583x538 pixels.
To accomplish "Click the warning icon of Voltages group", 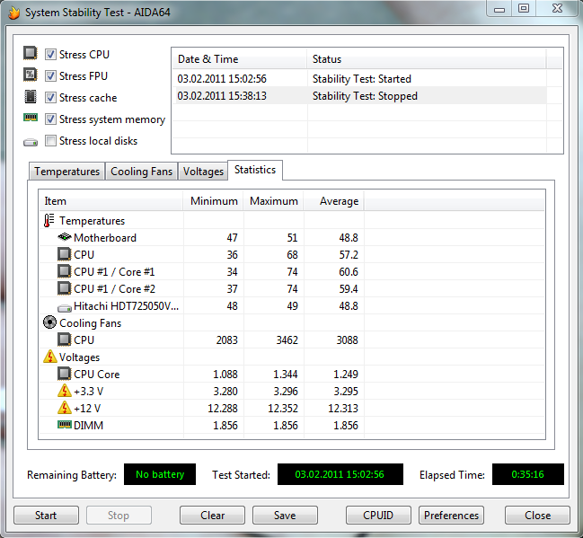I will coord(49,357).
